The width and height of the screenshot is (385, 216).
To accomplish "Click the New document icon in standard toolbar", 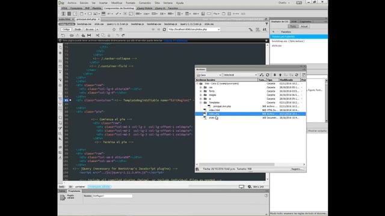I will click(63, 35).
